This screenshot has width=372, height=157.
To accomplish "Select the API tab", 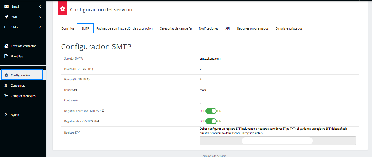I will tap(227, 28).
